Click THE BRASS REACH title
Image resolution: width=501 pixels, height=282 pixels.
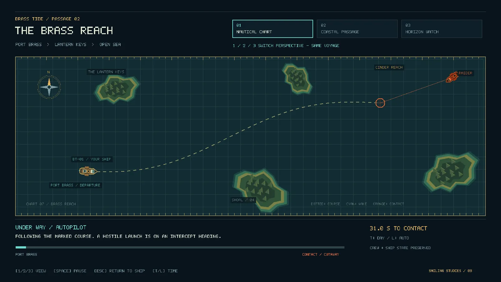[64, 31]
